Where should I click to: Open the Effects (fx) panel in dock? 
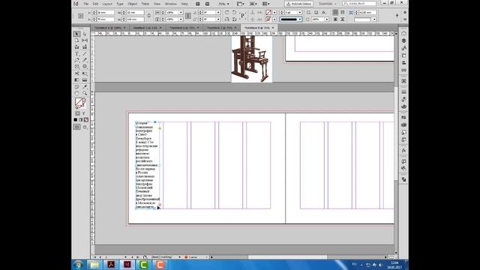coord(403,151)
